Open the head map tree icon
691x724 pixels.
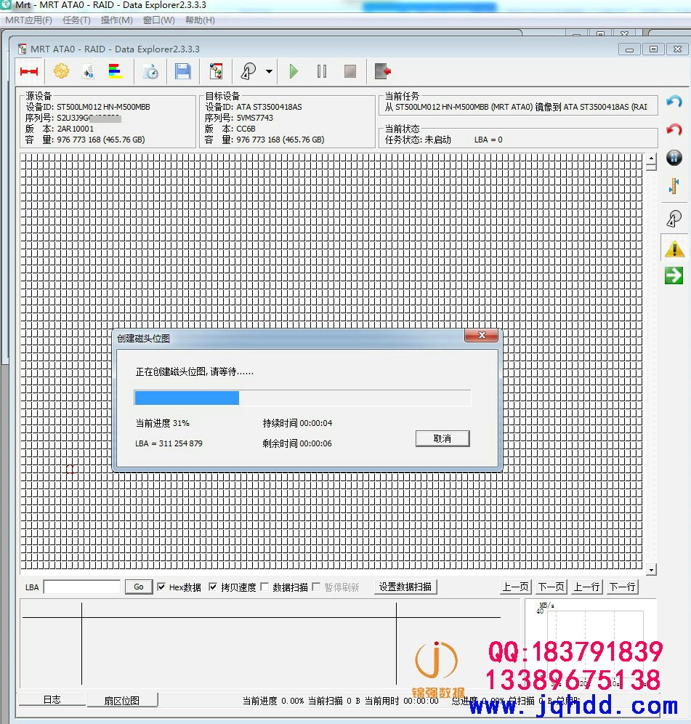[x=216, y=71]
